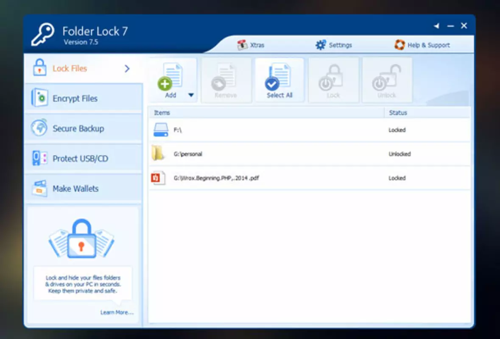Click the Select All toolbar icon
500x339 pixels.
(x=278, y=76)
